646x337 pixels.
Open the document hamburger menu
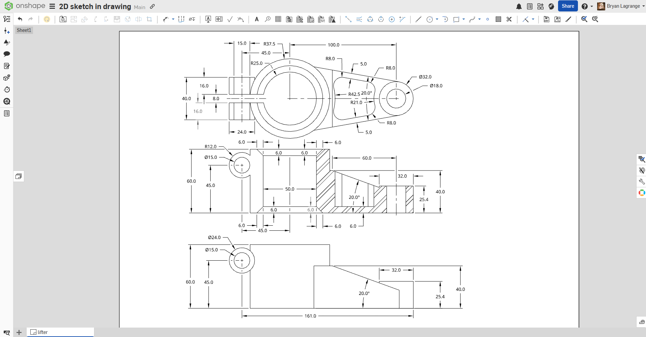pos(52,6)
